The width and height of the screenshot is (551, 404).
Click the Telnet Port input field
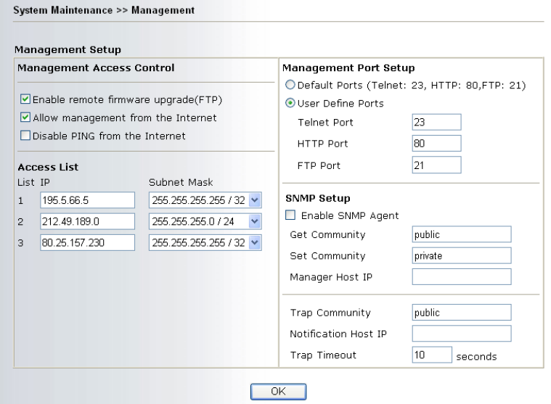tap(436, 123)
